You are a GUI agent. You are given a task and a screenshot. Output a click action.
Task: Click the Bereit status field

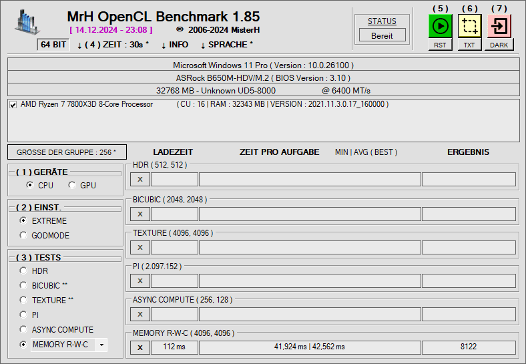pyautogui.click(x=382, y=35)
